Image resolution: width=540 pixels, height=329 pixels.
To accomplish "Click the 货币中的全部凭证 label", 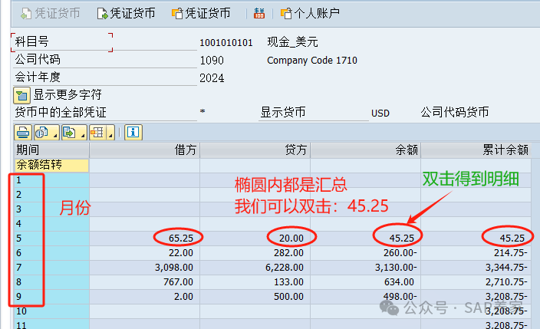I will (x=61, y=112).
